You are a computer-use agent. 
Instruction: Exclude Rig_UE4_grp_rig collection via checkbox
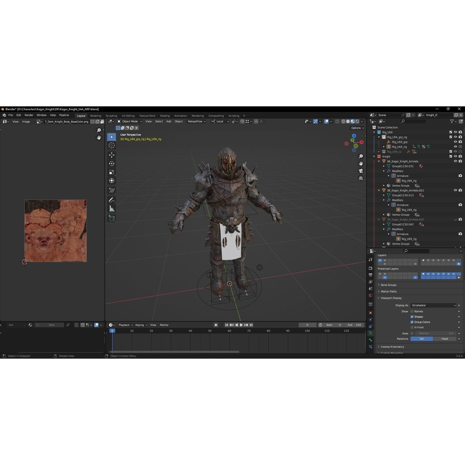(451, 137)
